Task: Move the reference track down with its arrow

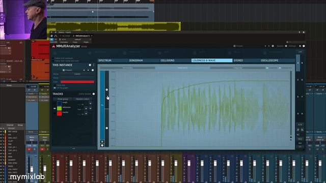Action: coord(90,108)
